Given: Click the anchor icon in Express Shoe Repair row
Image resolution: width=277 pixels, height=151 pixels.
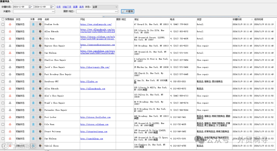Looking at the screenshot, I should (x=10, y=46).
